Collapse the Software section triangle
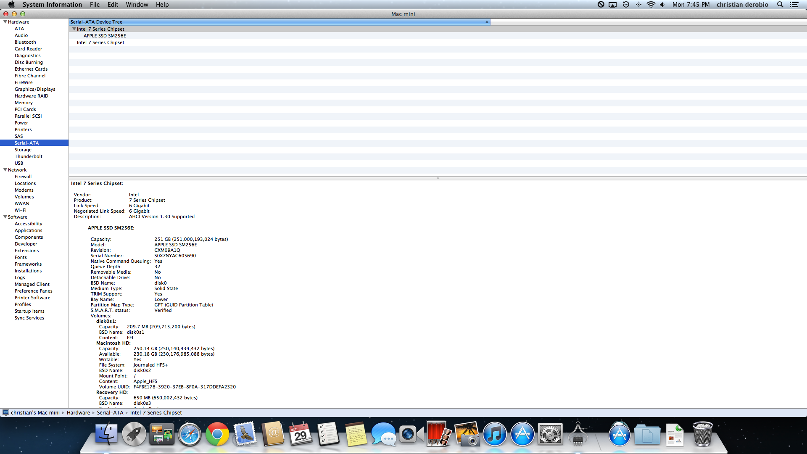The height and width of the screenshot is (454, 807). point(5,217)
